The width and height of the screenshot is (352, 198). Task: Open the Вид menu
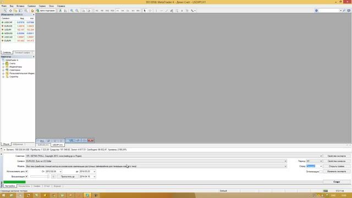[12, 6]
